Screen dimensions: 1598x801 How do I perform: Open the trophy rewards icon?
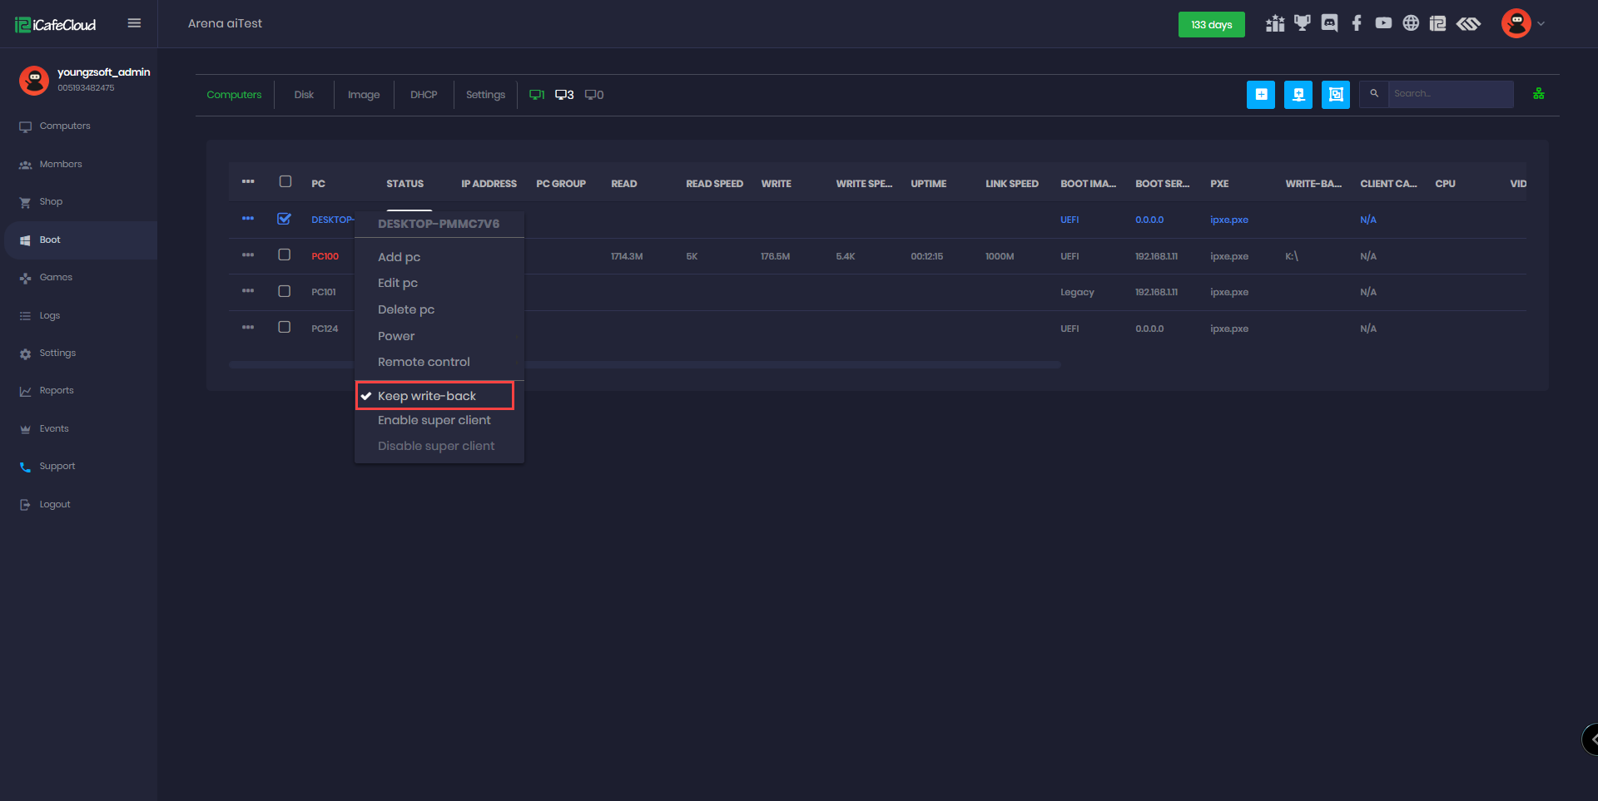point(1302,23)
